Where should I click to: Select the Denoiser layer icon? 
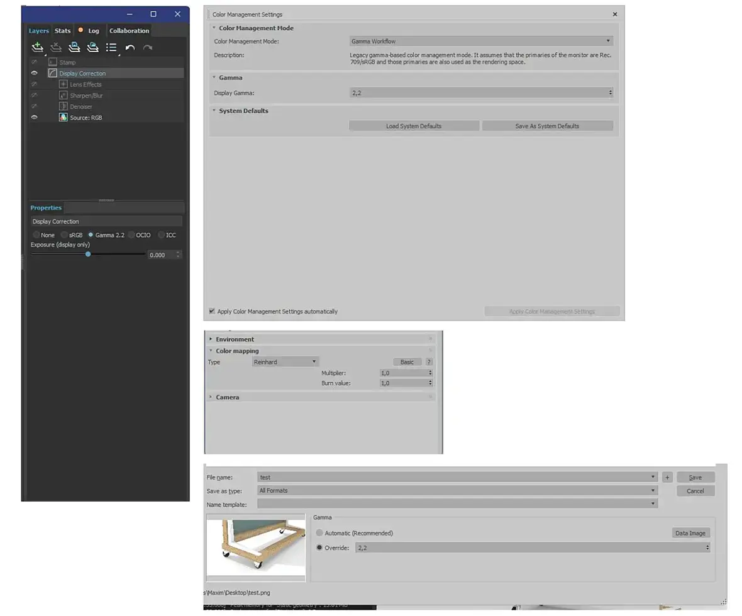pos(63,106)
